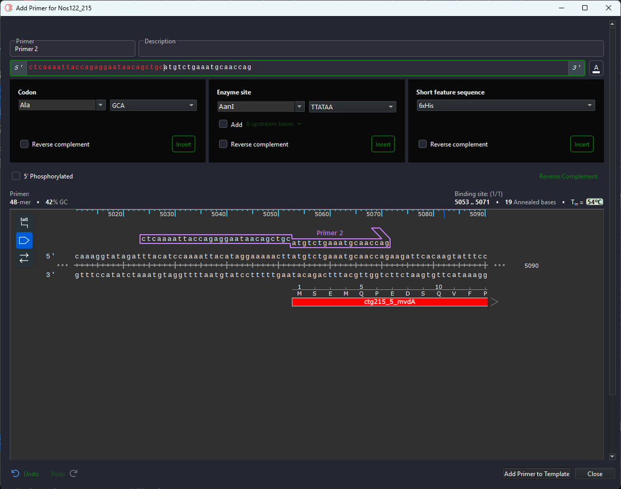The height and width of the screenshot is (489, 621).
Task: Click the 42% GC text
Action: [x=56, y=202]
